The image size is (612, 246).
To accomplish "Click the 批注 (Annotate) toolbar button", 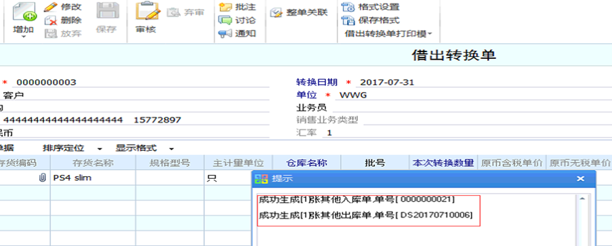I will [237, 7].
